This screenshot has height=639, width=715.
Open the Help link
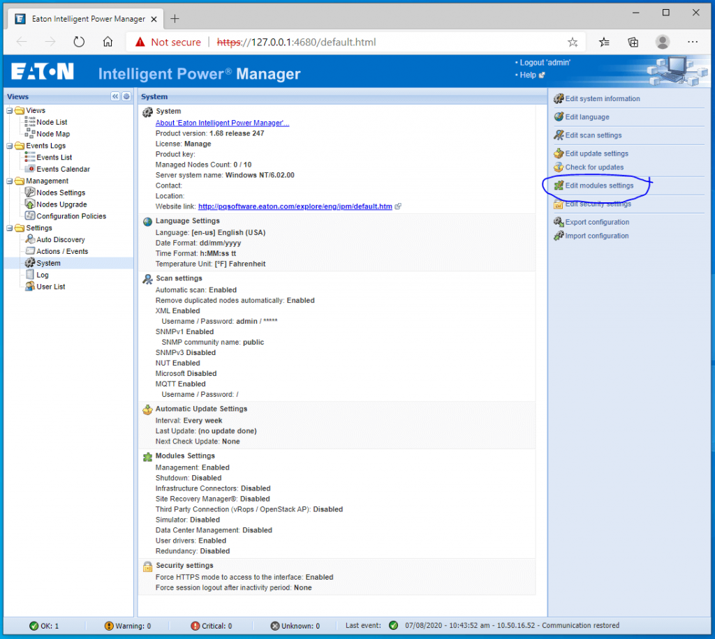click(528, 75)
